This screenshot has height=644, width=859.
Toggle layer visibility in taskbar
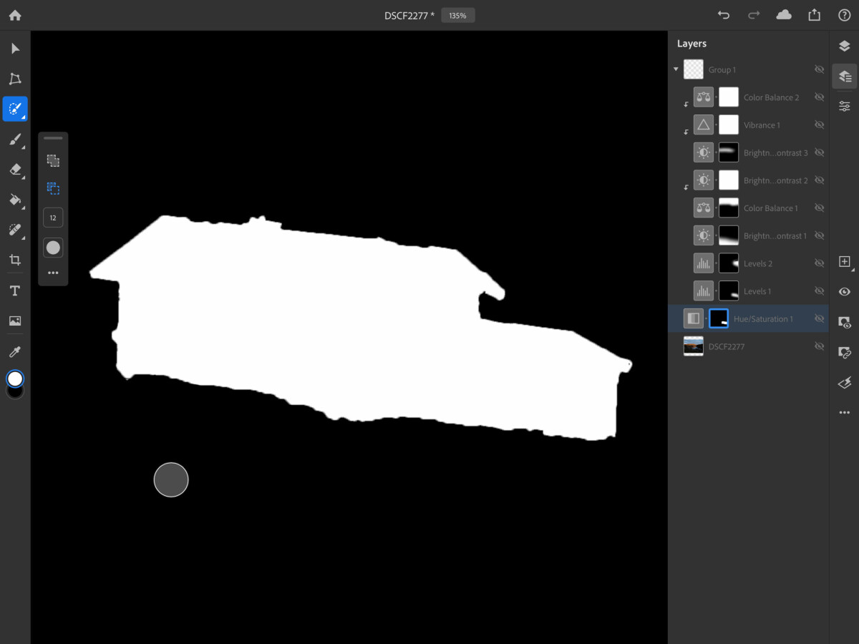point(845,292)
